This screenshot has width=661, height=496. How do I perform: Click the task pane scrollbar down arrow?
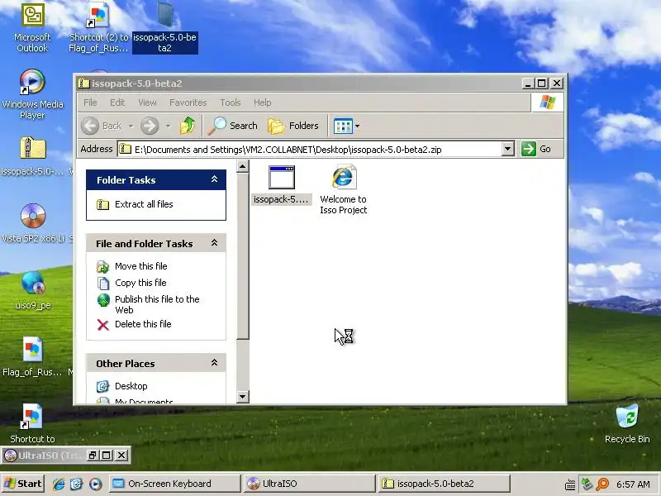click(242, 397)
